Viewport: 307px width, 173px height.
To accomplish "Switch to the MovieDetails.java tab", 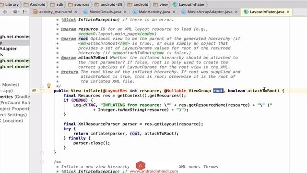I will tap(105, 12).
